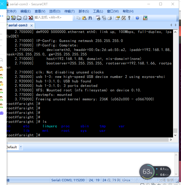
Task: Click purple robot icon in left sidebar
Action: click(x=2, y=113)
